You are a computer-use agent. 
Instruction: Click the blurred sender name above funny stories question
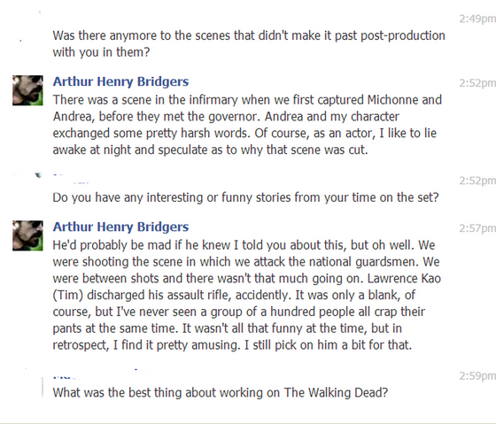71,180
